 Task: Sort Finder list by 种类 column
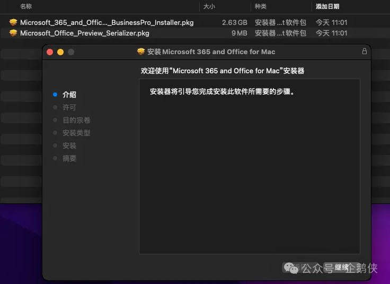(260, 6)
